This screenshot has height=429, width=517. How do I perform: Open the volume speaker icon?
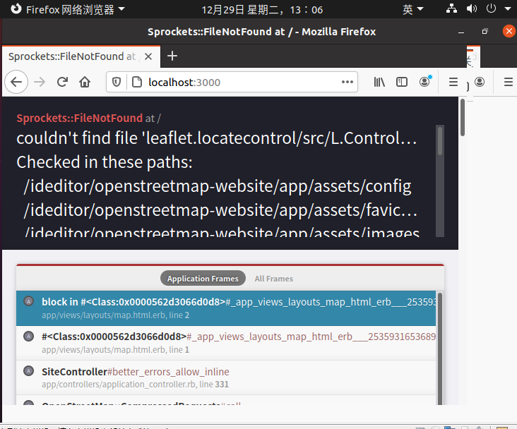472,9
